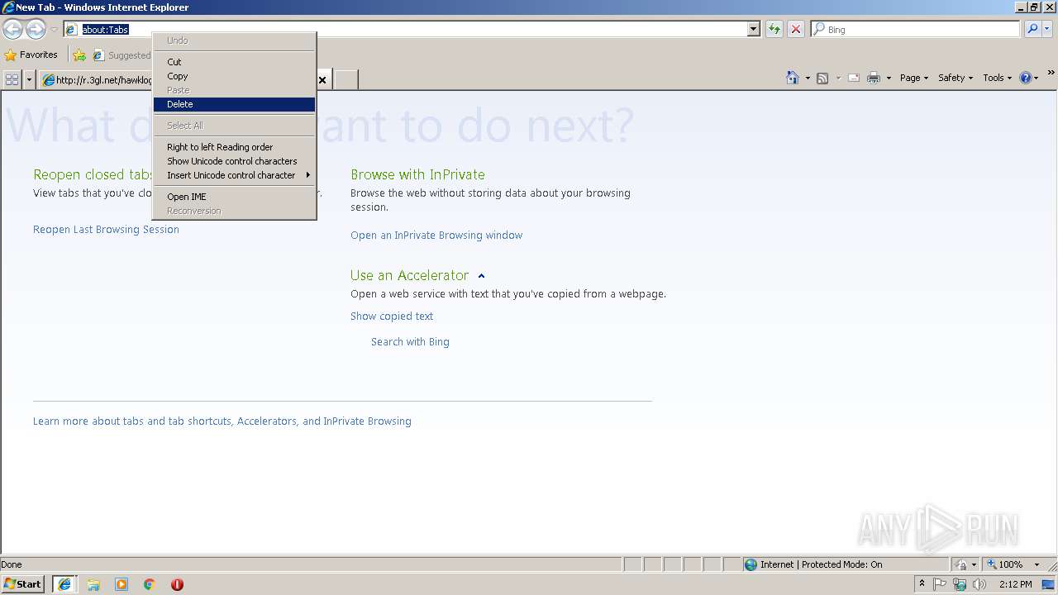Viewport: 1058px width, 595px height.
Task: Launch Windows Media Player taskbar icon
Action: point(122,584)
